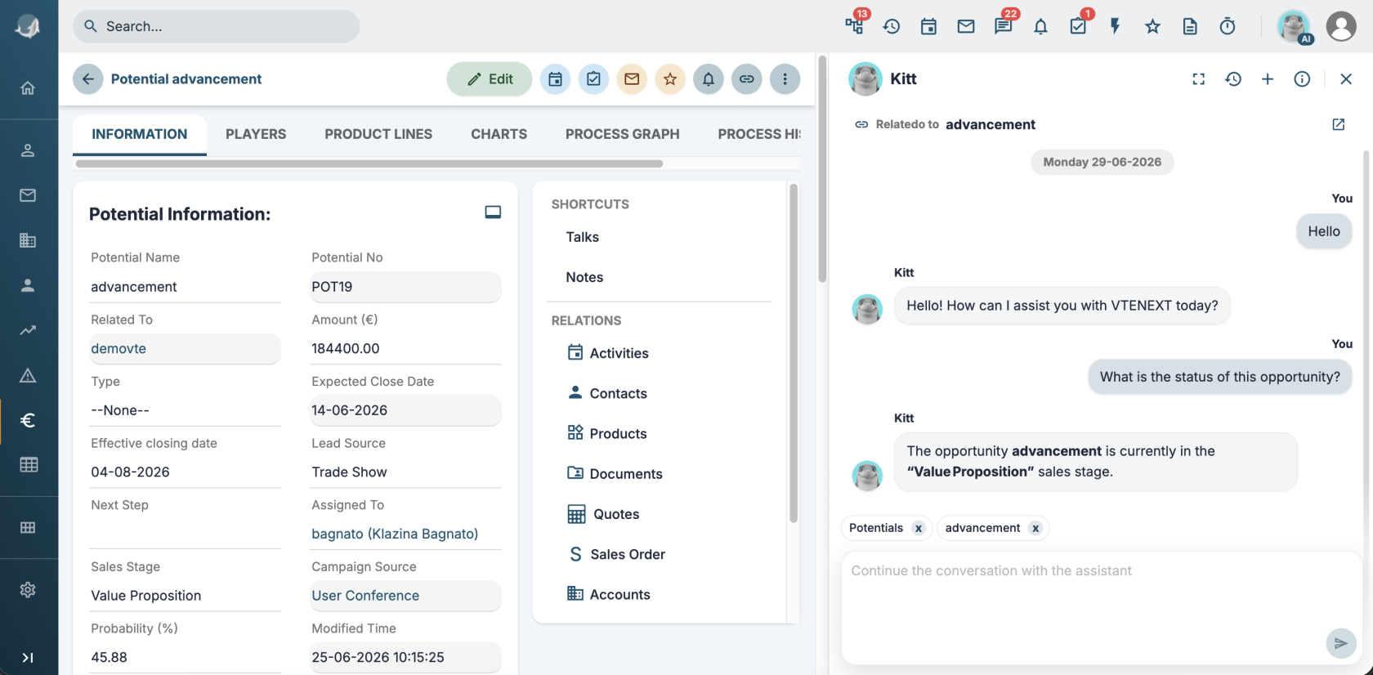Go back with the arrow next to Potential advancement
This screenshot has width=1373, height=675.
88,79
